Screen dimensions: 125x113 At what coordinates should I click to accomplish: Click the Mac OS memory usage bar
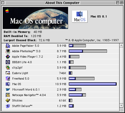(93, 84)
